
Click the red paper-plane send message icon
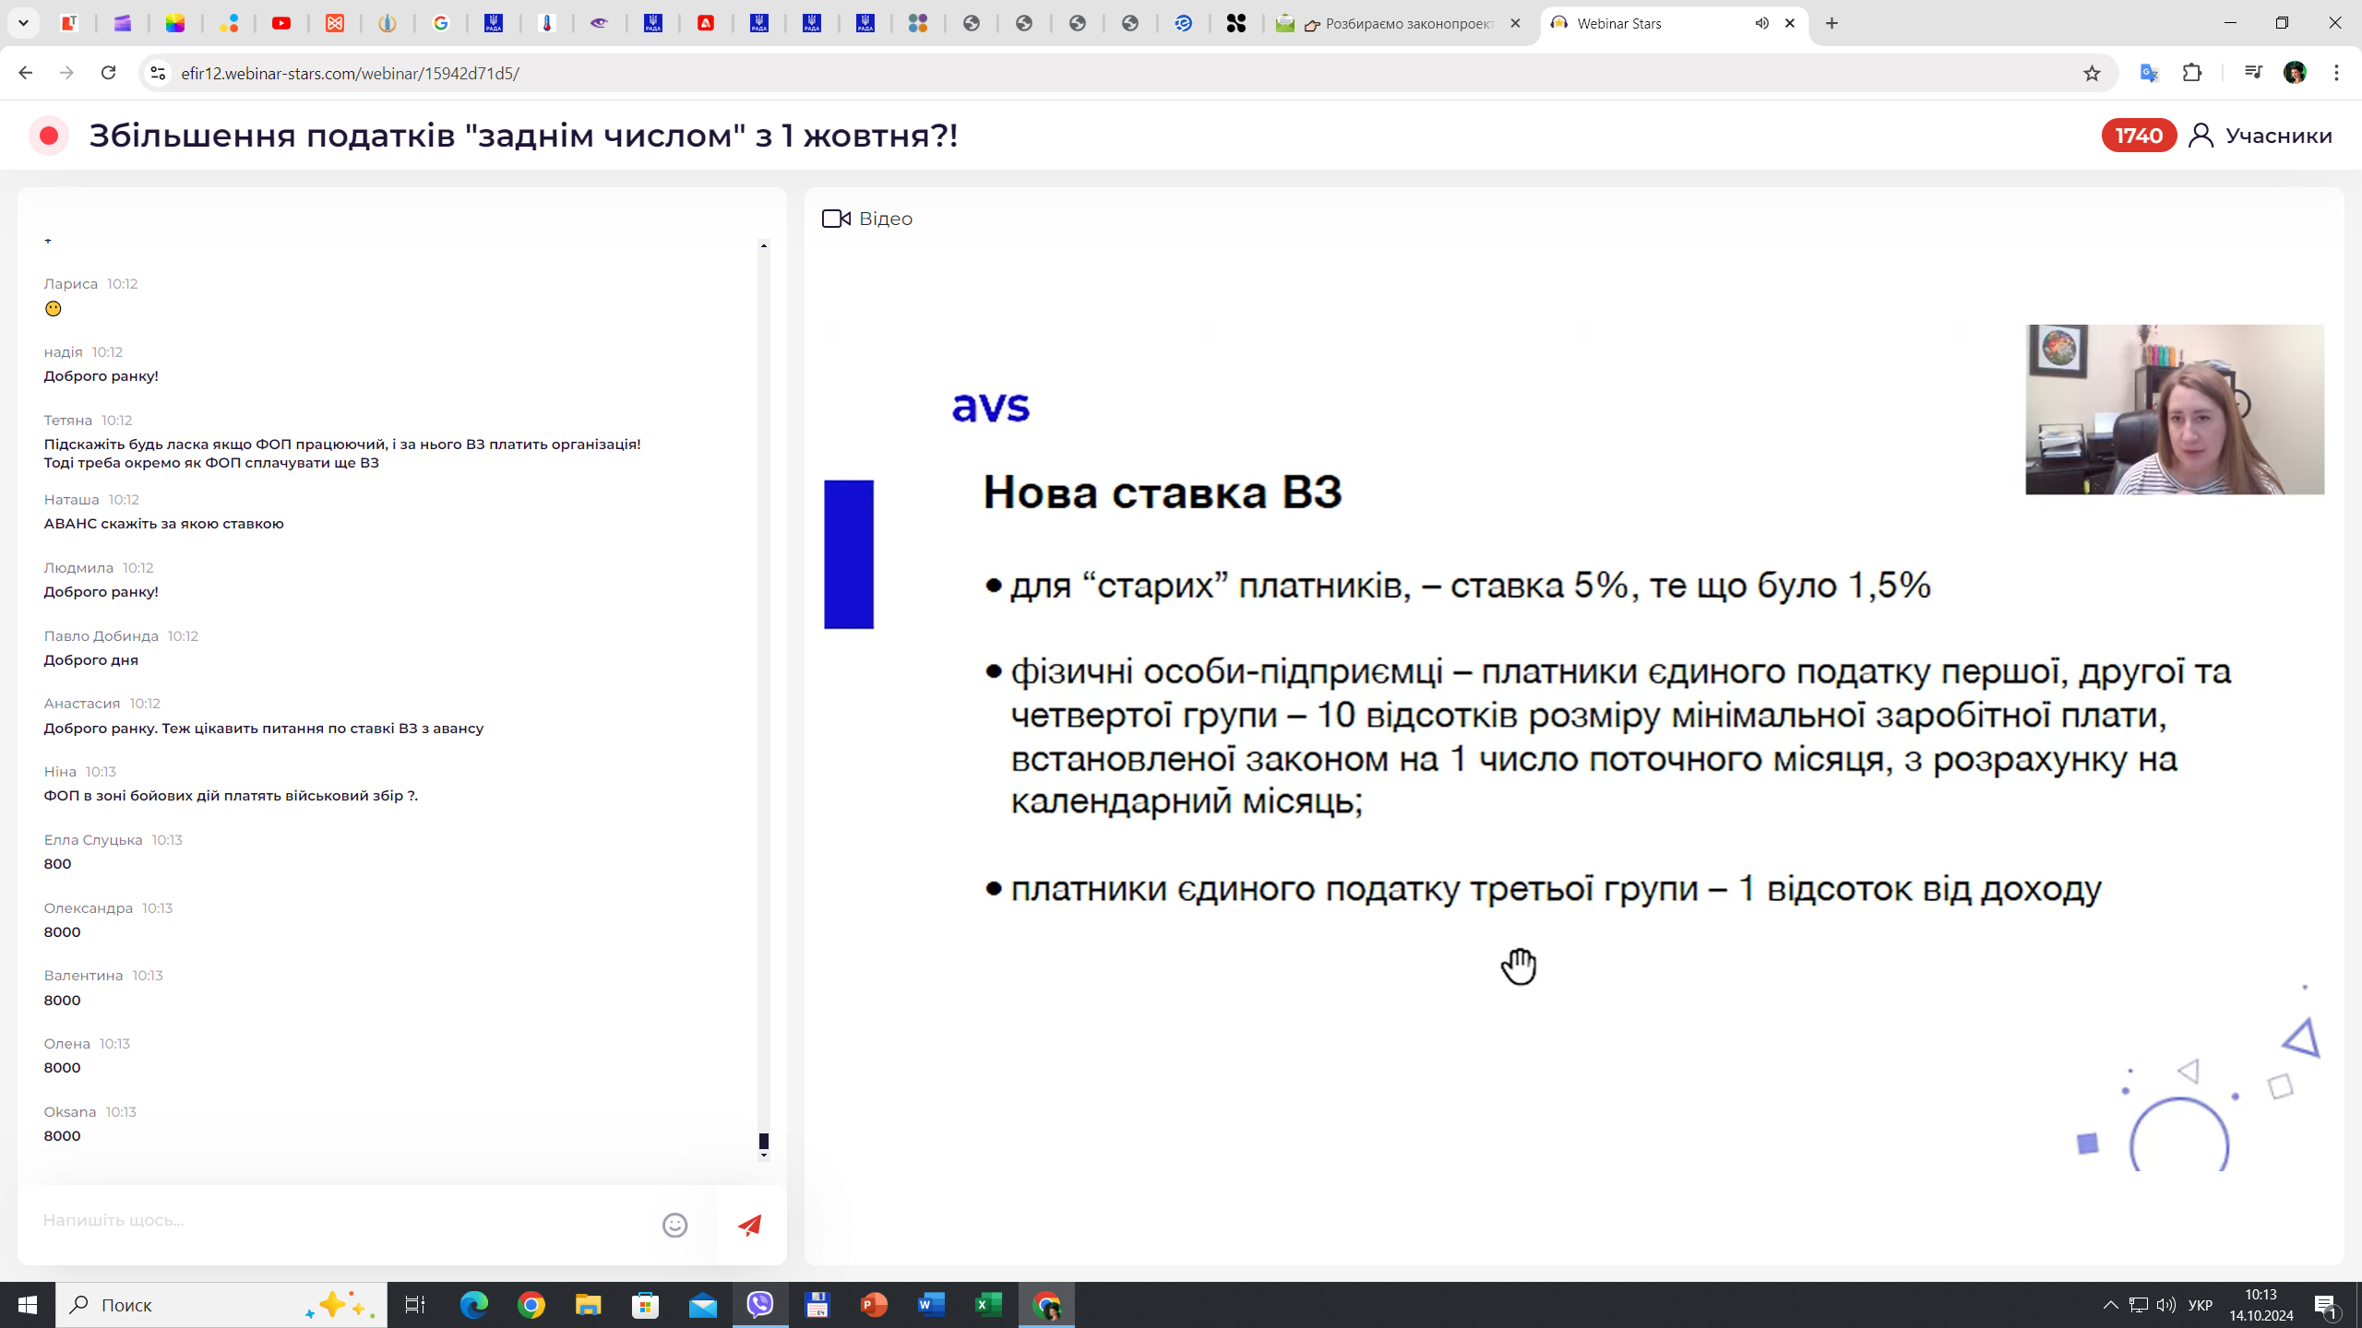(x=749, y=1225)
